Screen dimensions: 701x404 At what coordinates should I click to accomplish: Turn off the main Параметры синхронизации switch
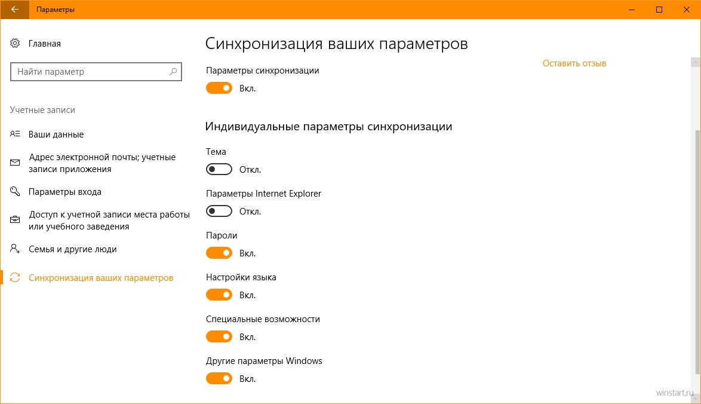219,88
